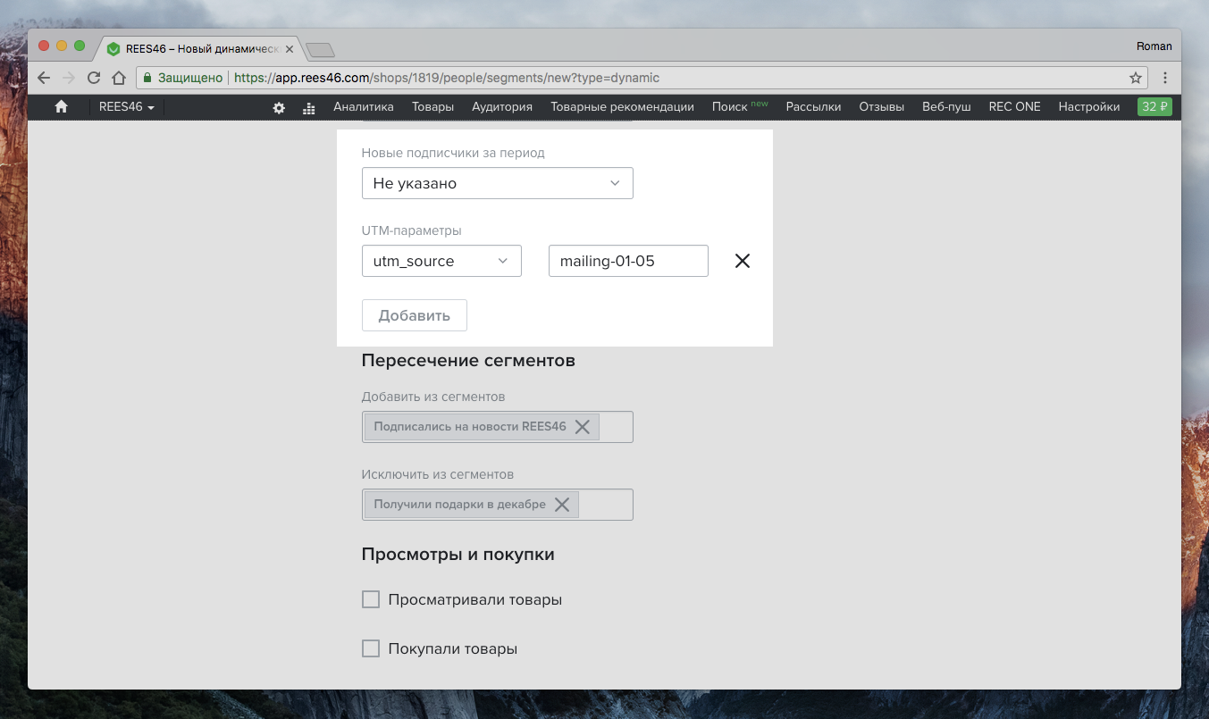
Task: Bookmark the page using the star icon
Action: (x=1135, y=78)
